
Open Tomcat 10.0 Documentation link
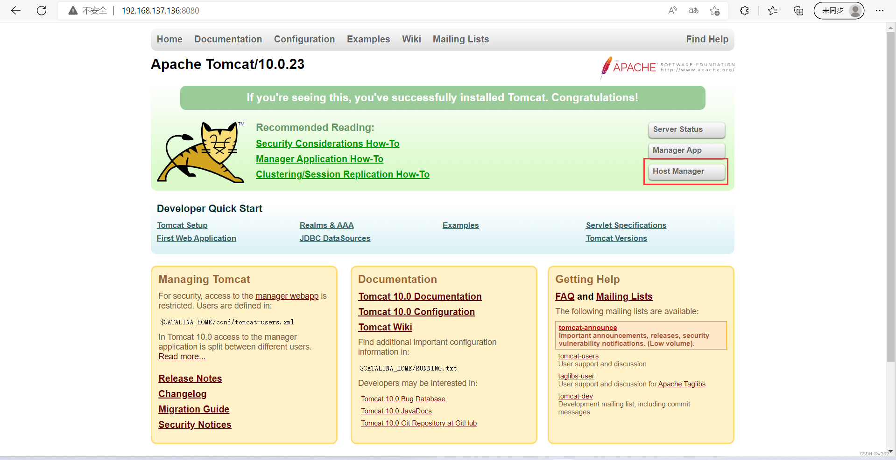pos(420,296)
